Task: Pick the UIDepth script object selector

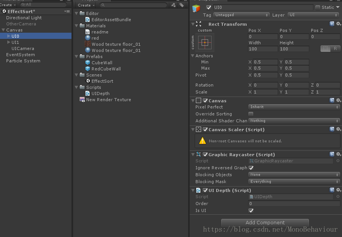Action: 338,197
